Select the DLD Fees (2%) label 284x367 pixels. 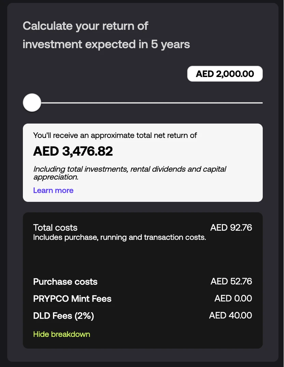click(x=63, y=316)
